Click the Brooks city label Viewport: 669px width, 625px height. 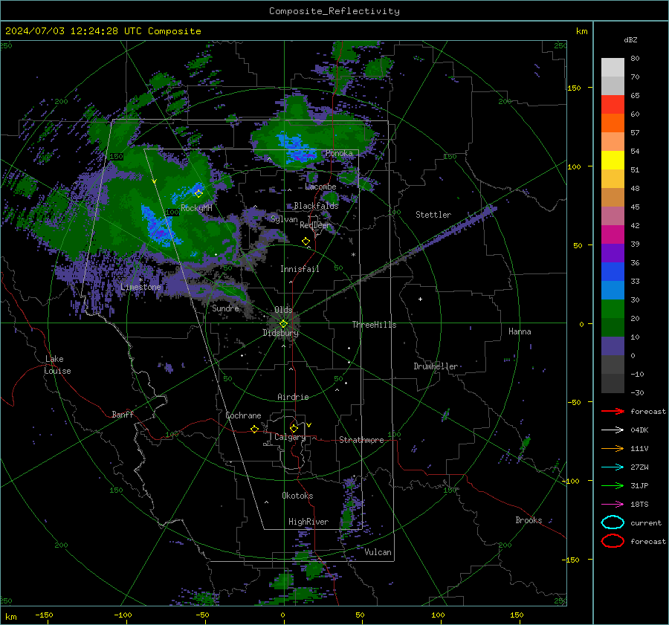point(529,520)
